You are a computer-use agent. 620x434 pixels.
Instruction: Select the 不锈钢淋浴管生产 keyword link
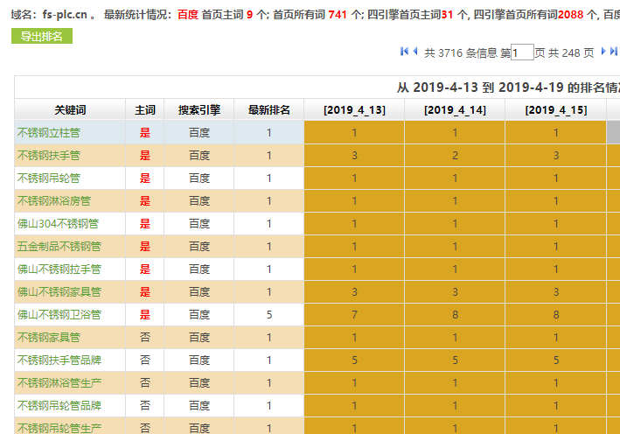pos(59,382)
